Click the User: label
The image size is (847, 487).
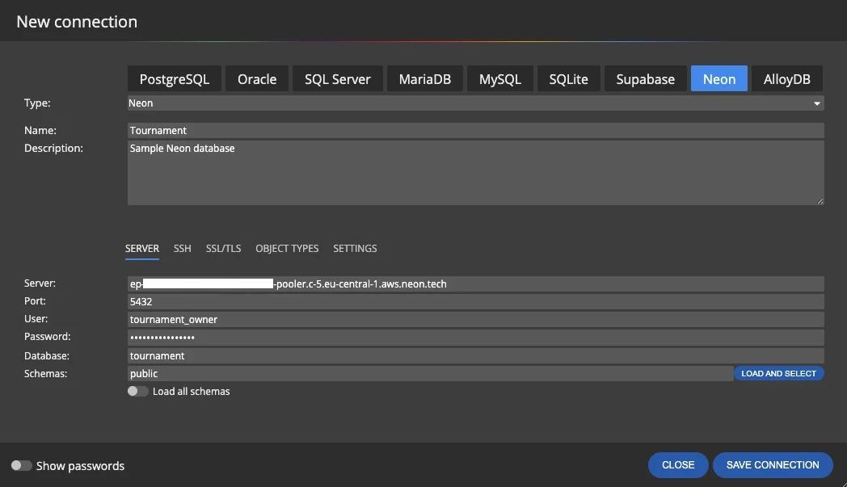pyautogui.click(x=36, y=319)
